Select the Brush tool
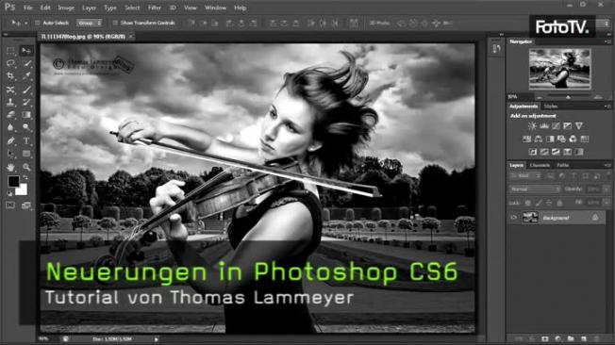 click(26, 90)
